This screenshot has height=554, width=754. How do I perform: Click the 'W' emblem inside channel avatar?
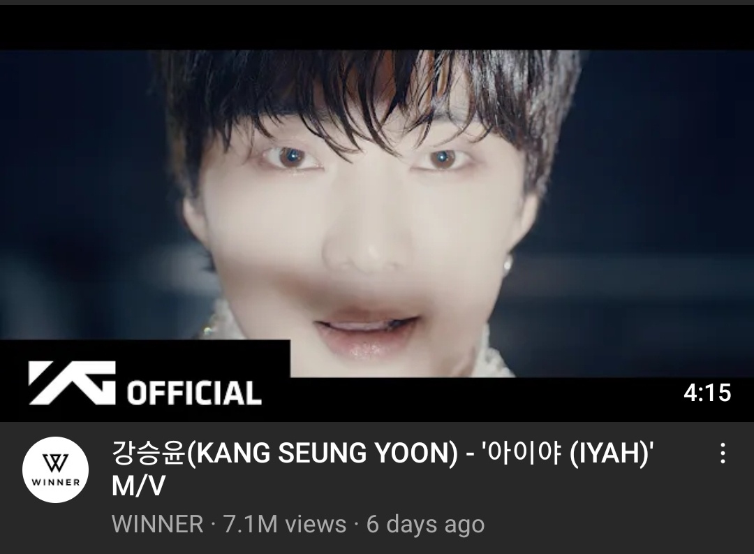[56, 463]
